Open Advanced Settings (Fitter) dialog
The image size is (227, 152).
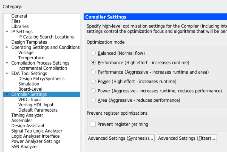187,138
